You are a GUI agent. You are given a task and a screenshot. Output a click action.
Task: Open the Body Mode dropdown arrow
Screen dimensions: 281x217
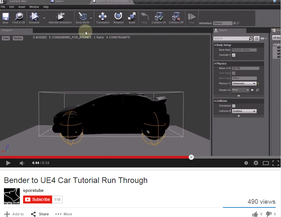coord(91,18)
